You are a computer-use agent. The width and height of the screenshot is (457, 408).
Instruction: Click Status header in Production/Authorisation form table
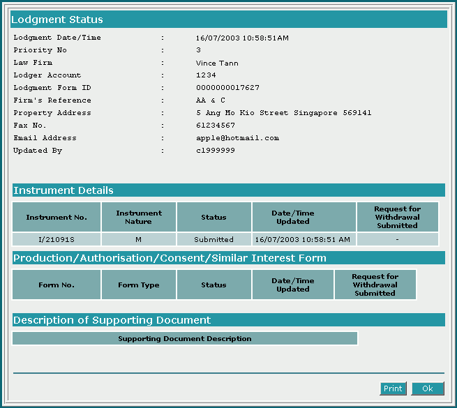(214, 285)
